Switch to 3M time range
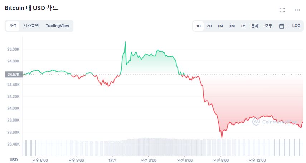 232,26
